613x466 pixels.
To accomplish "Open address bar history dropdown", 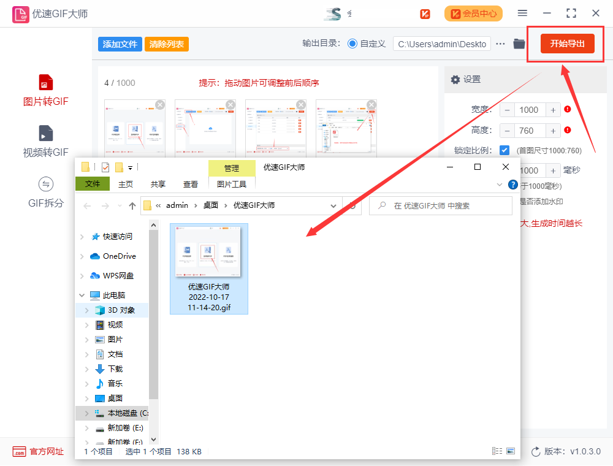I will click(333, 206).
